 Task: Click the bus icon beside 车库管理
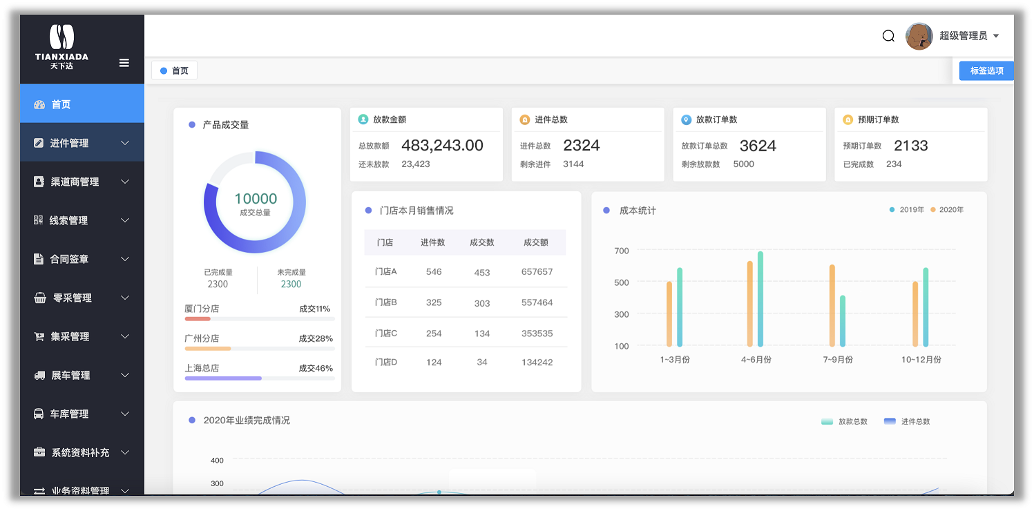39,414
